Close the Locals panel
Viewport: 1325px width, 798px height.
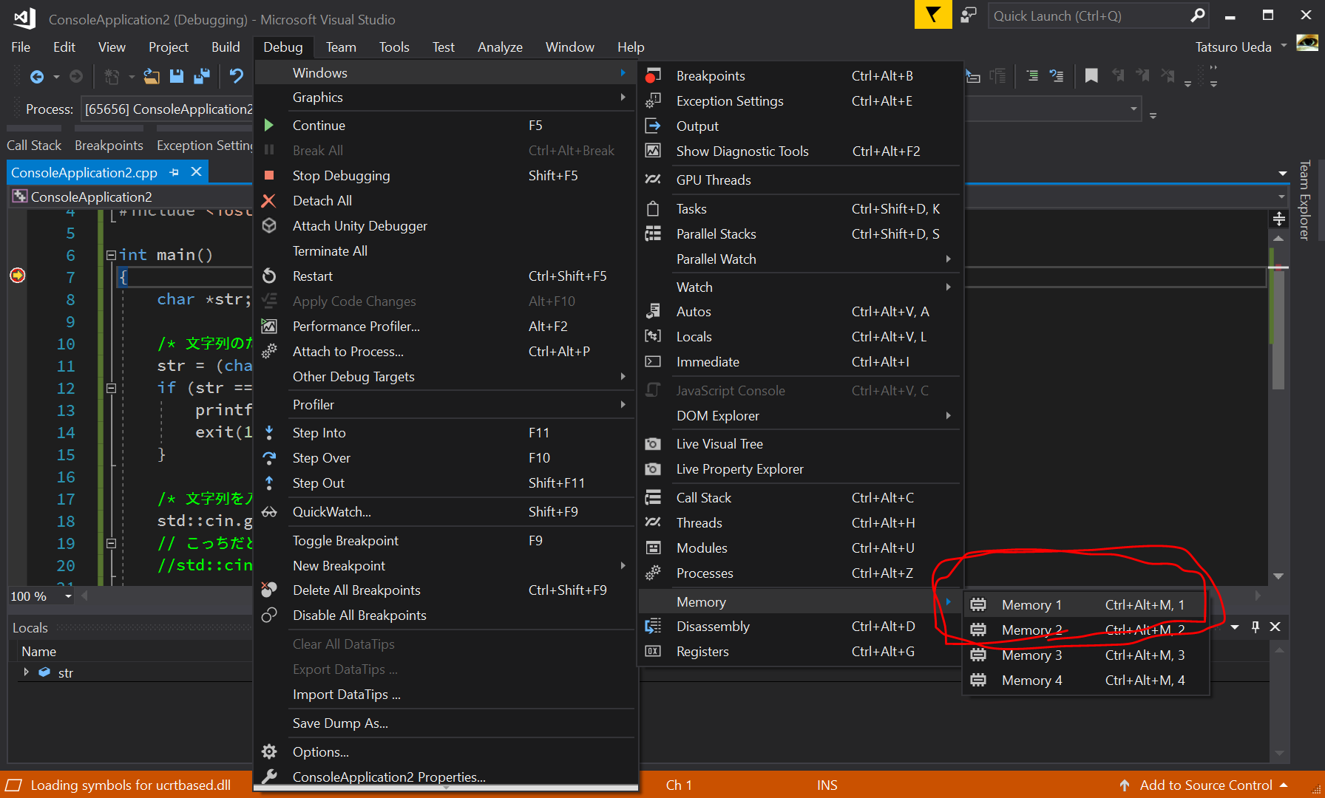pyautogui.click(x=1275, y=627)
